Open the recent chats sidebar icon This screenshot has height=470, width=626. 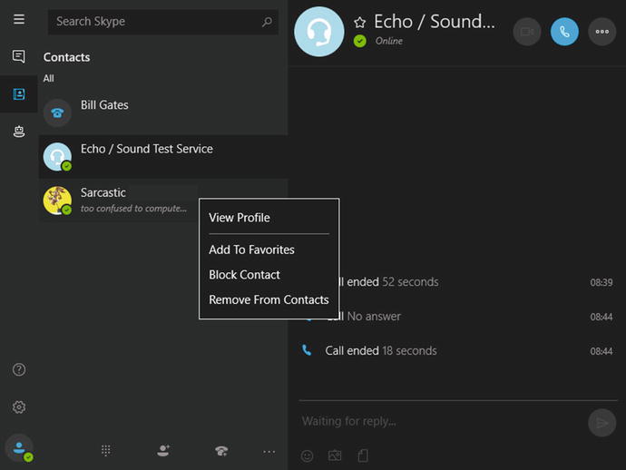pyautogui.click(x=19, y=56)
